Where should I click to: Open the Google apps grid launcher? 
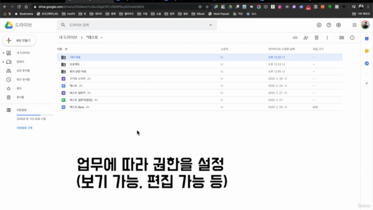click(x=354, y=25)
